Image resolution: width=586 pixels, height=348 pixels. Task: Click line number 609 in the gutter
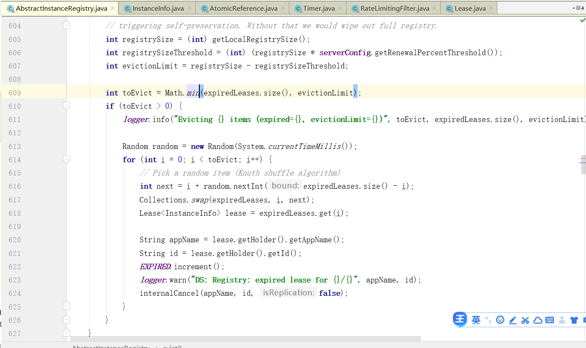coord(15,92)
